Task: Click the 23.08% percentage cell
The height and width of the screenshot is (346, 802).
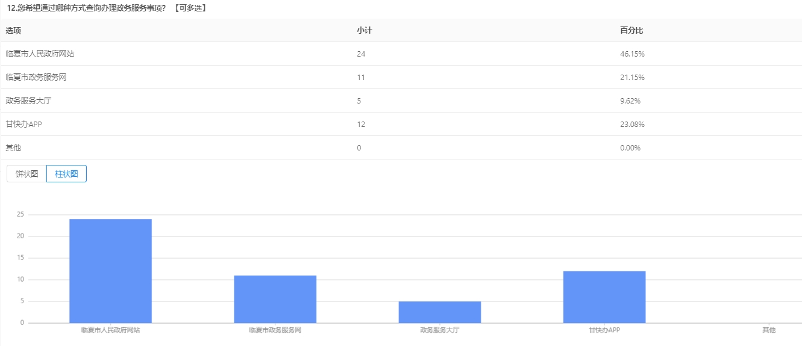Action: click(632, 125)
